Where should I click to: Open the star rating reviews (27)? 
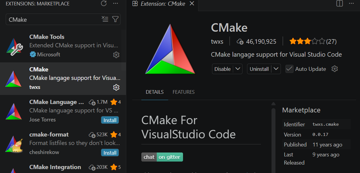313,42
